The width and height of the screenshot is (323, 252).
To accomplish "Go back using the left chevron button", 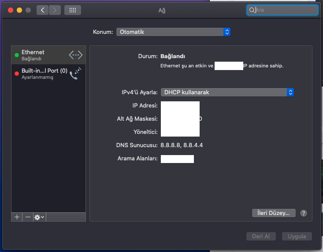I will coord(42,10).
